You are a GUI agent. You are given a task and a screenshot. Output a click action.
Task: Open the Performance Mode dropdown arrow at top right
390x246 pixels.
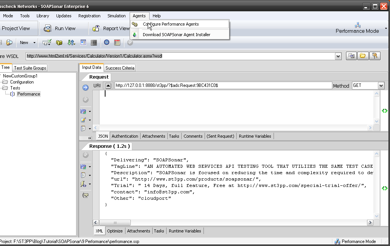coord(386,28)
